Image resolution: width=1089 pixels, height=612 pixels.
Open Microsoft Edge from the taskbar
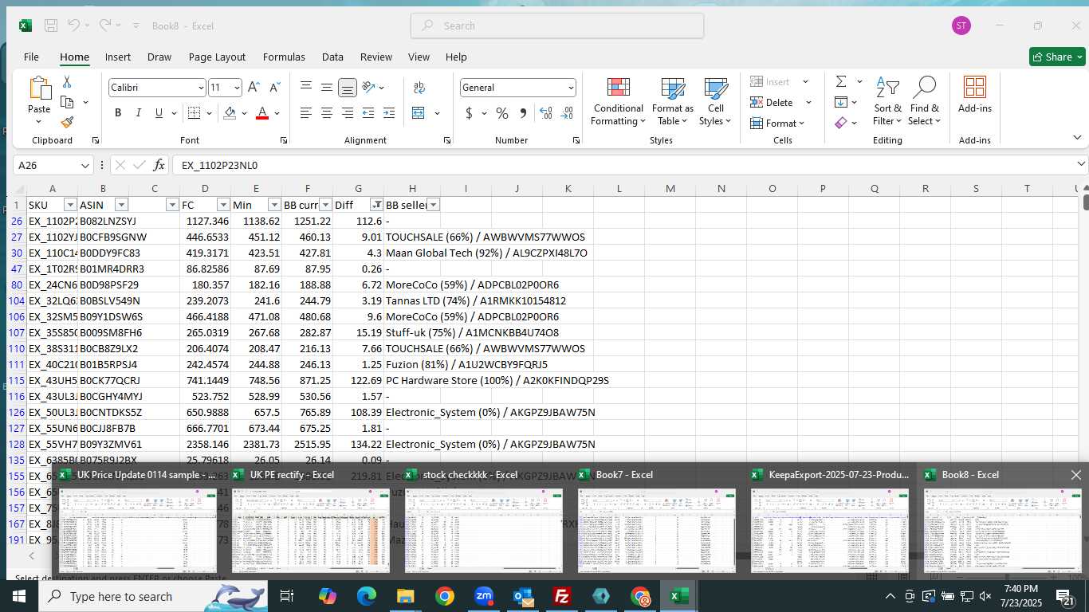point(367,596)
